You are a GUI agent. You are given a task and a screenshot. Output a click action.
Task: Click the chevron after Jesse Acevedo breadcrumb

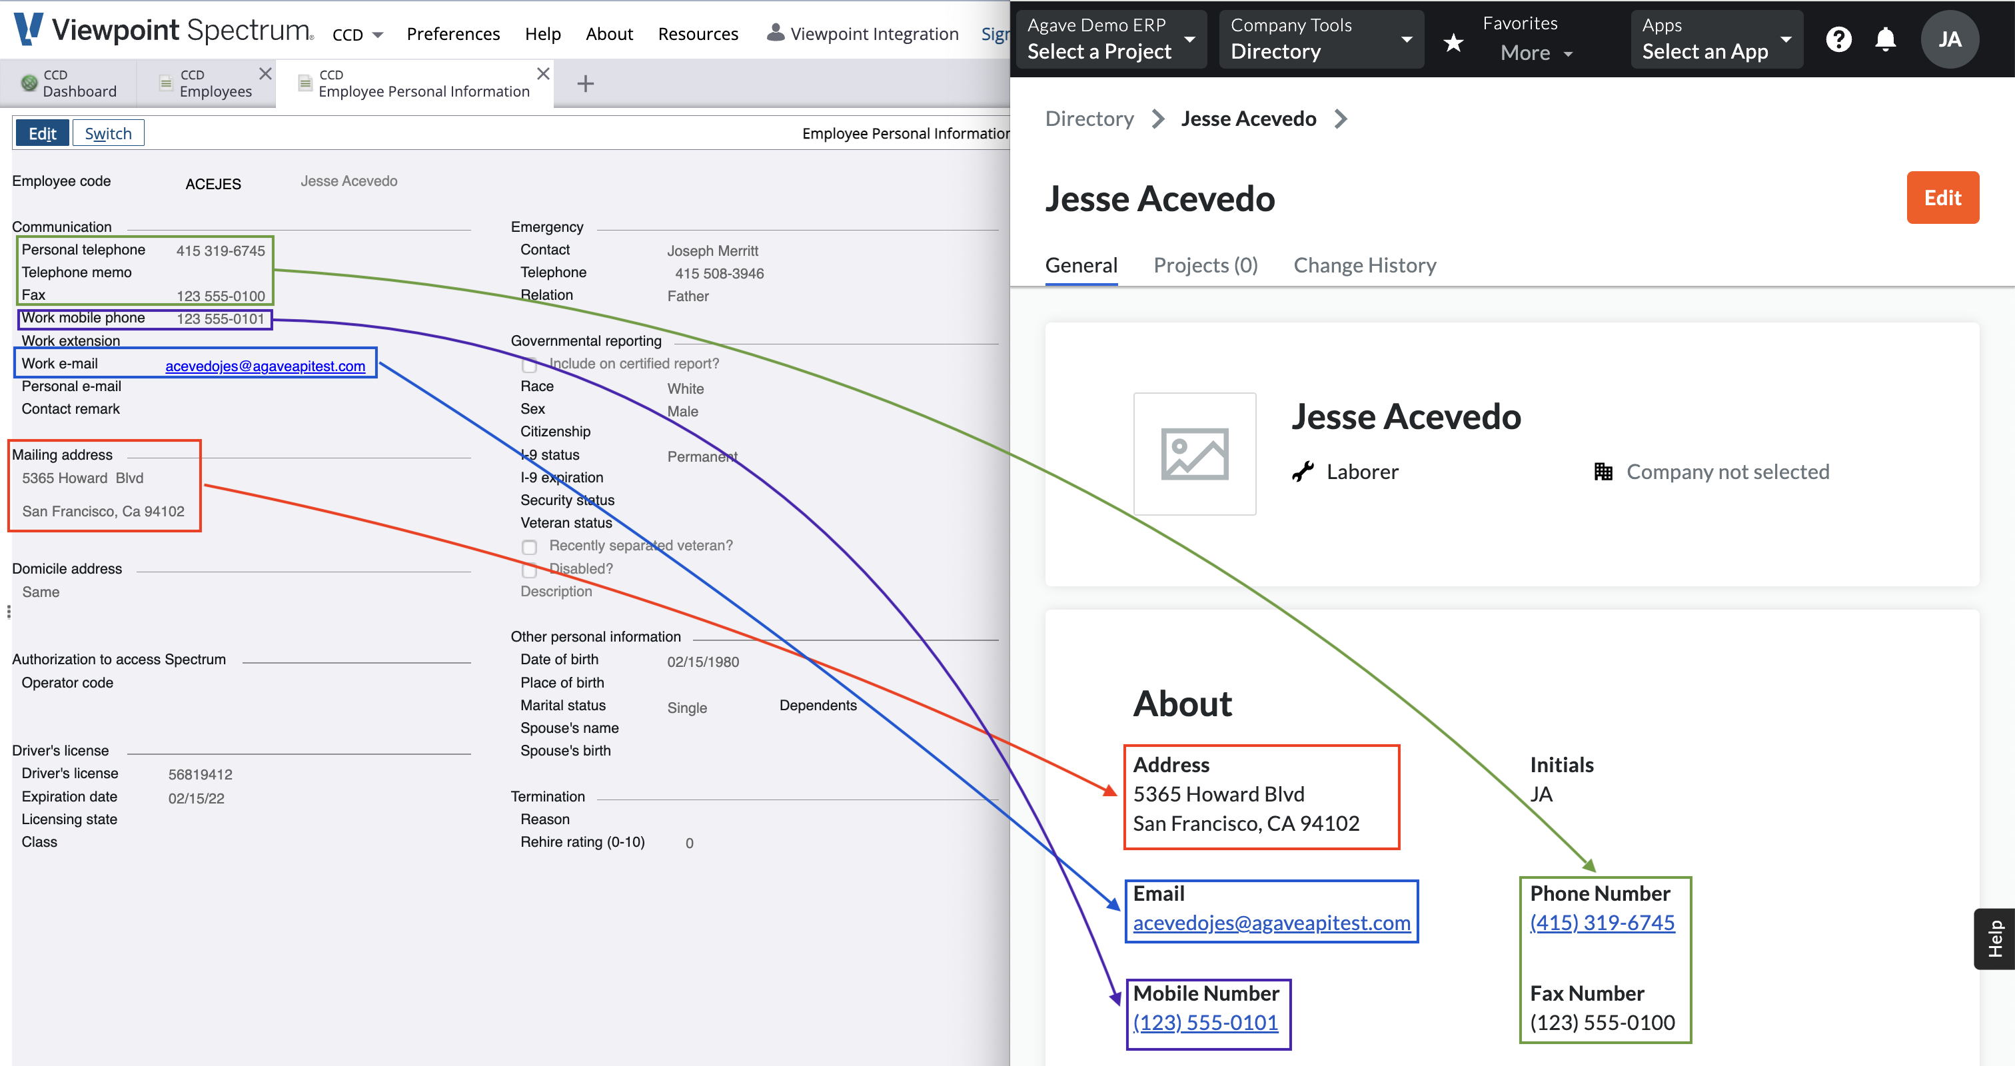1341,119
